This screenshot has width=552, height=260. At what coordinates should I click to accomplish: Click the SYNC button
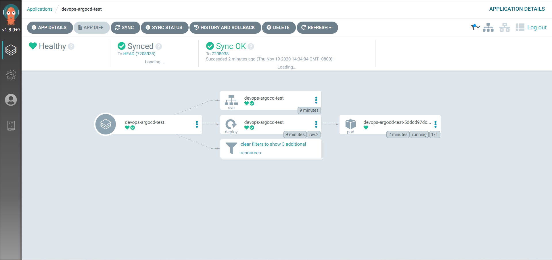pyautogui.click(x=125, y=28)
